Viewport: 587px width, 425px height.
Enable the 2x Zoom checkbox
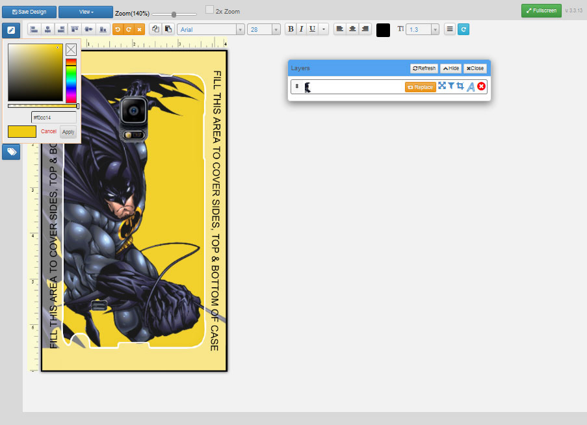[210, 9]
